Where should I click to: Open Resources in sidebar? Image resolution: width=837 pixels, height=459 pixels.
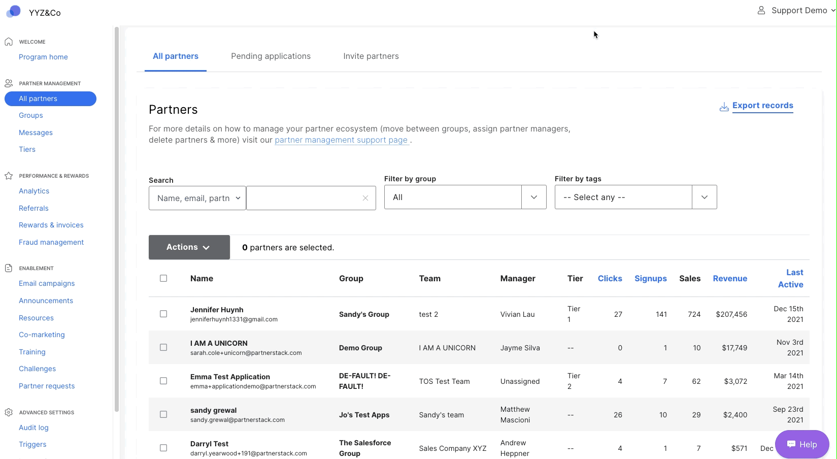tap(36, 318)
